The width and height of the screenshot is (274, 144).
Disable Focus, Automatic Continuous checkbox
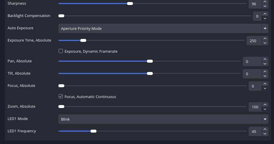tap(61, 96)
